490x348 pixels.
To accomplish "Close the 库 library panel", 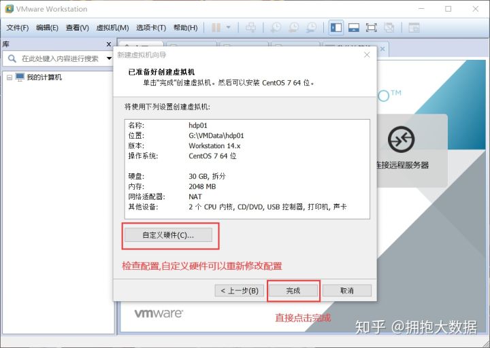I will pos(109,44).
